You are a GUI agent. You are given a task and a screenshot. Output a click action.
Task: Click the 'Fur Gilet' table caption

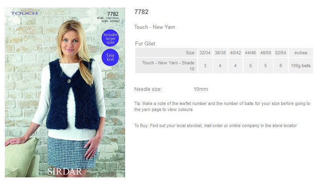point(145,43)
